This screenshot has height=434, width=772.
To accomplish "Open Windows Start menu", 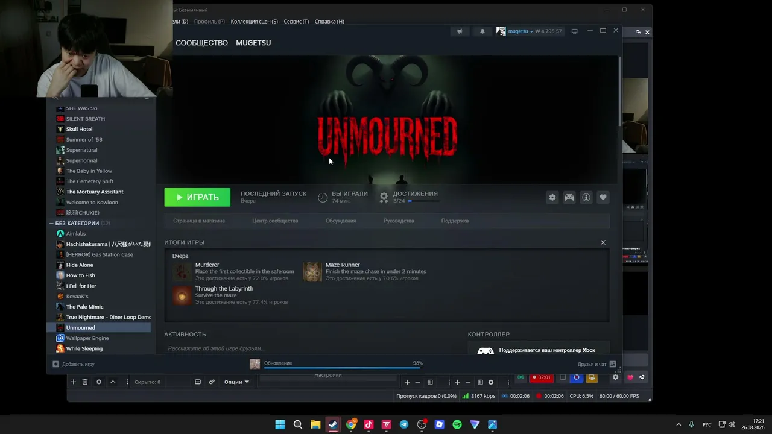I will pyautogui.click(x=280, y=424).
